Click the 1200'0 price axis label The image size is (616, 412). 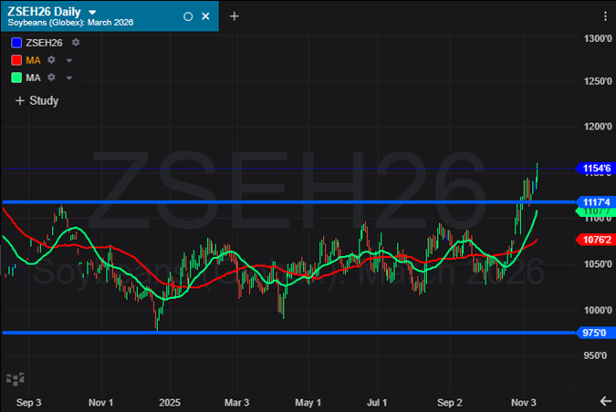[x=598, y=127]
